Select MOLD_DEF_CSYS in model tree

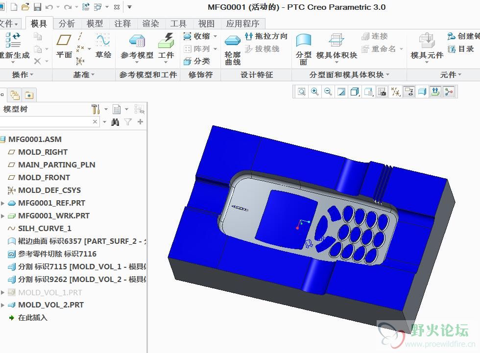point(49,190)
